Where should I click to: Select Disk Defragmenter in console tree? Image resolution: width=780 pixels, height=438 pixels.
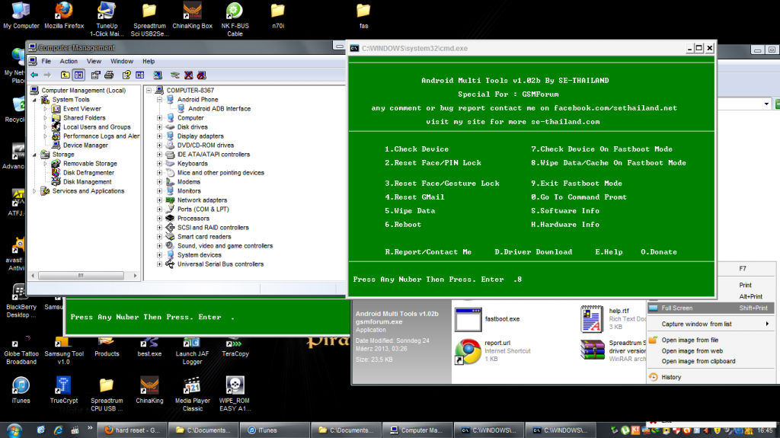(88, 173)
